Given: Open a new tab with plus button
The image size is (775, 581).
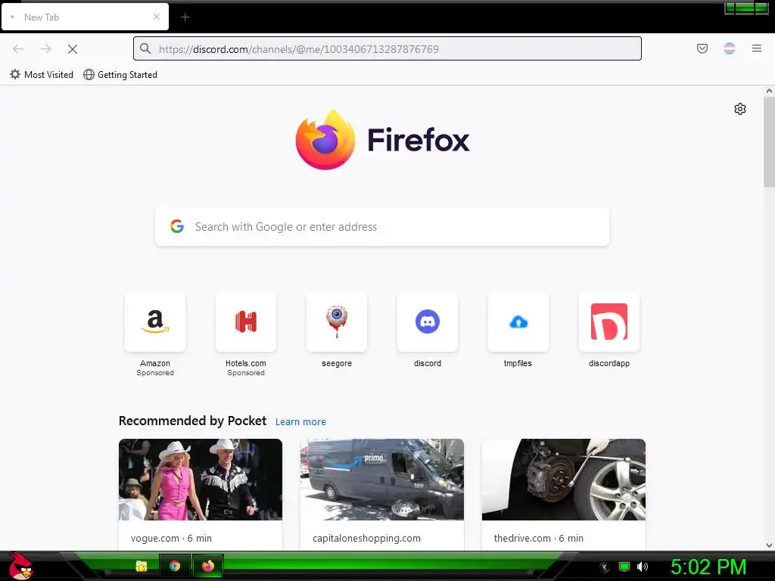Looking at the screenshot, I should click(x=185, y=17).
